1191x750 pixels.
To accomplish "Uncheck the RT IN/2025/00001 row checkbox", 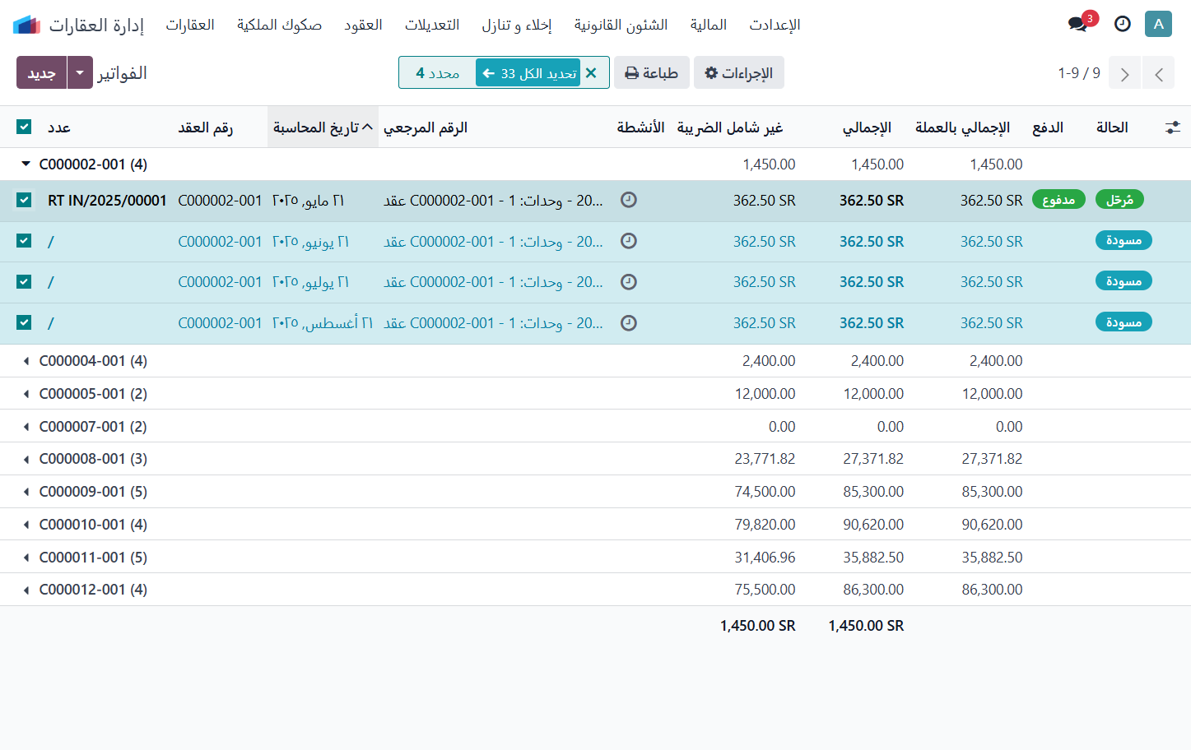I will tap(24, 200).
